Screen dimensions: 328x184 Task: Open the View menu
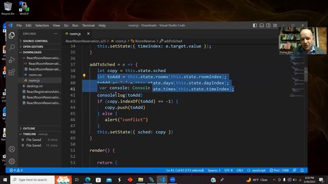tap(56, 25)
